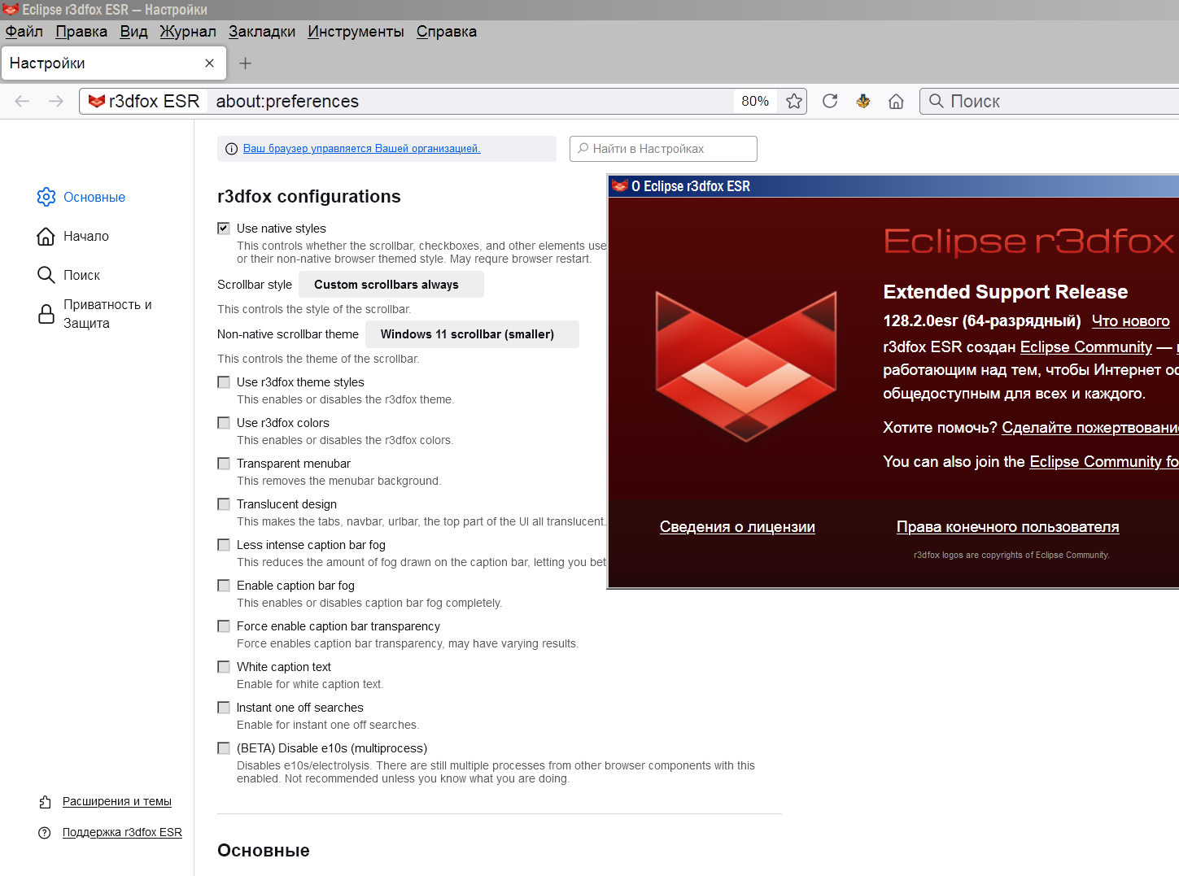The height and width of the screenshot is (876, 1179).
Task: Check Less intense caption bar fog
Action: click(224, 545)
